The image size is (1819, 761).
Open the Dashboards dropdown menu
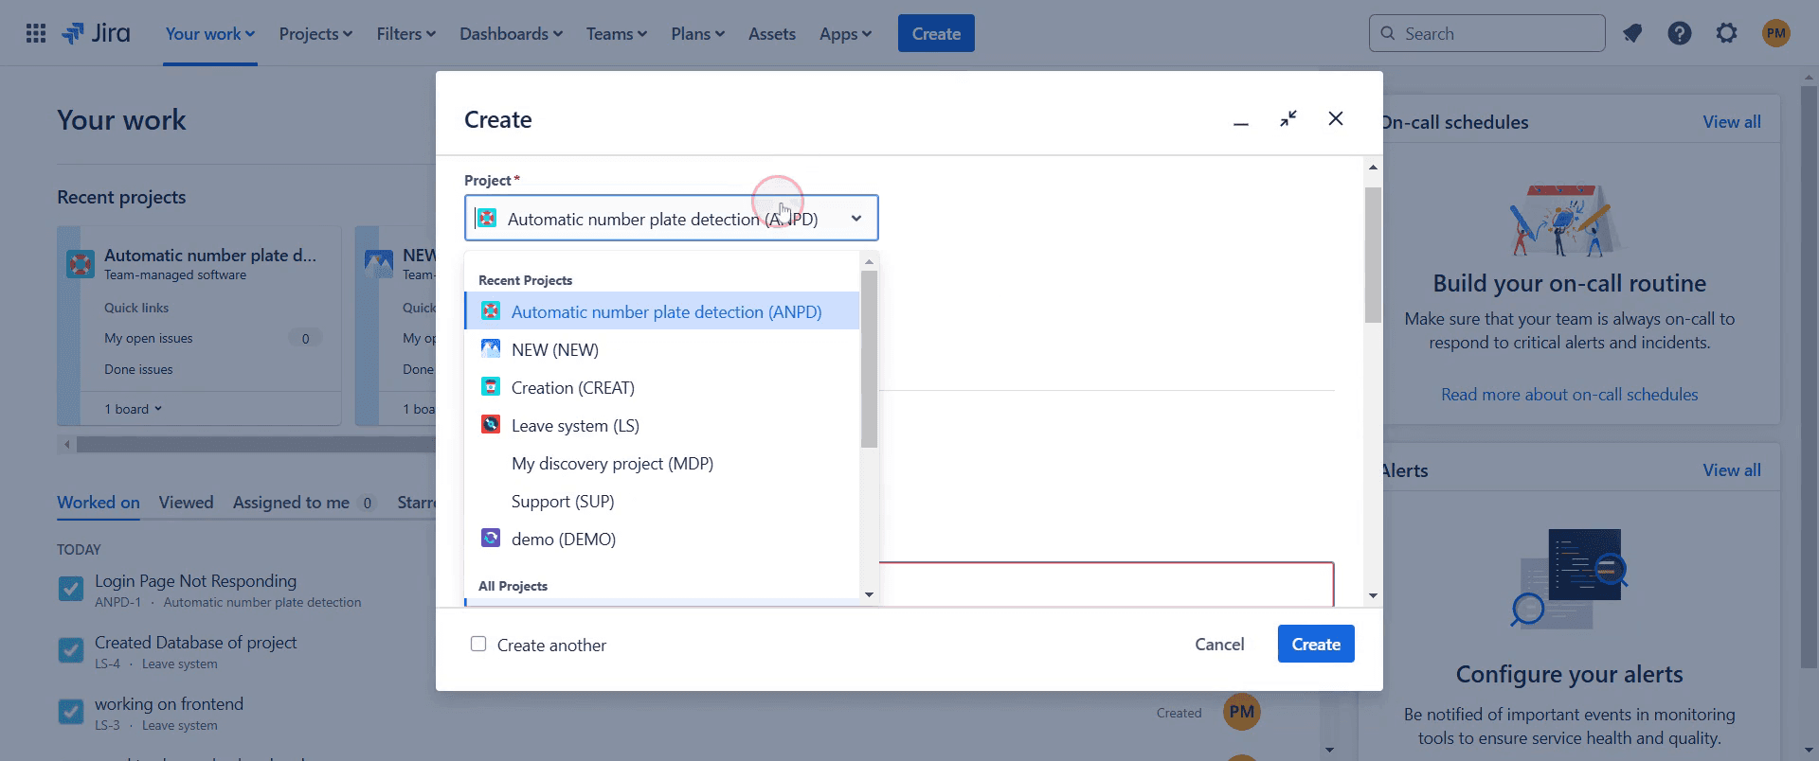tap(512, 34)
